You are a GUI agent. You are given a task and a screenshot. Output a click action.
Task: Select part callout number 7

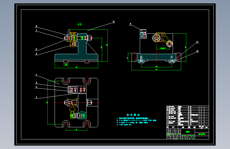36,30
